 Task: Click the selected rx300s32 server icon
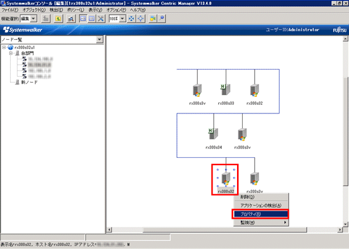pos(226,179)
